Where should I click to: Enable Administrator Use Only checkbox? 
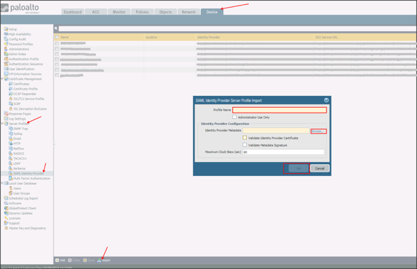[234, 117]
